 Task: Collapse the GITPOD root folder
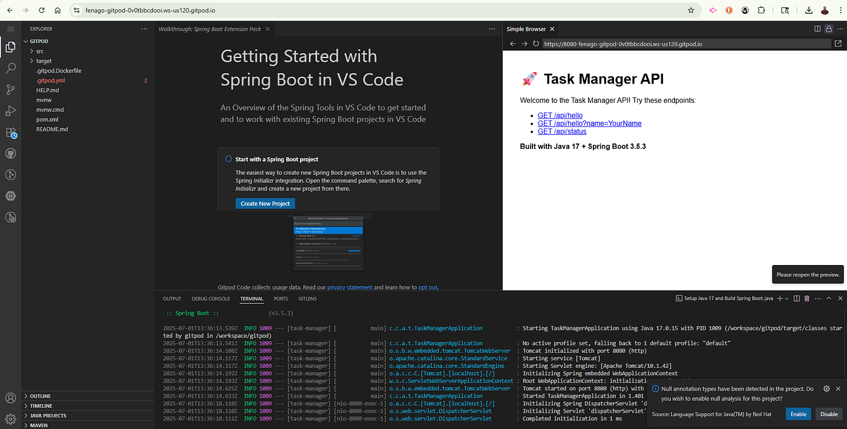(88, 41)
